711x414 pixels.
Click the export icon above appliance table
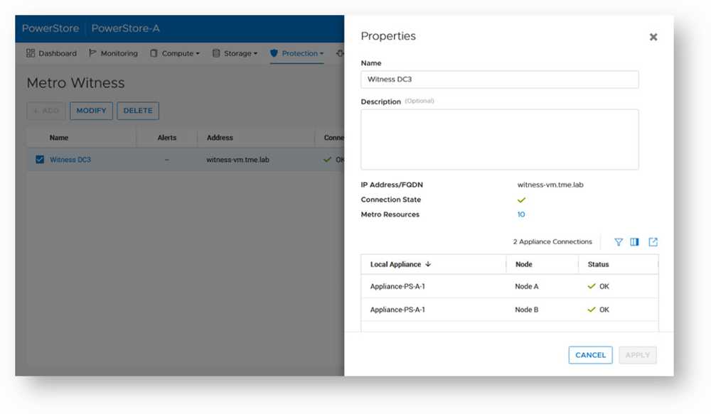tap(653, 242)
